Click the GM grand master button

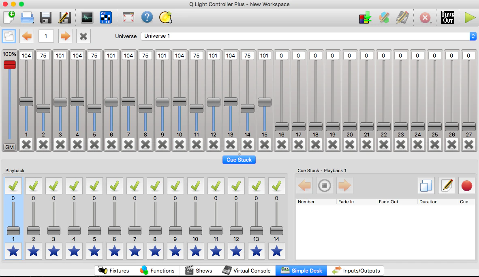pos(9,147)
